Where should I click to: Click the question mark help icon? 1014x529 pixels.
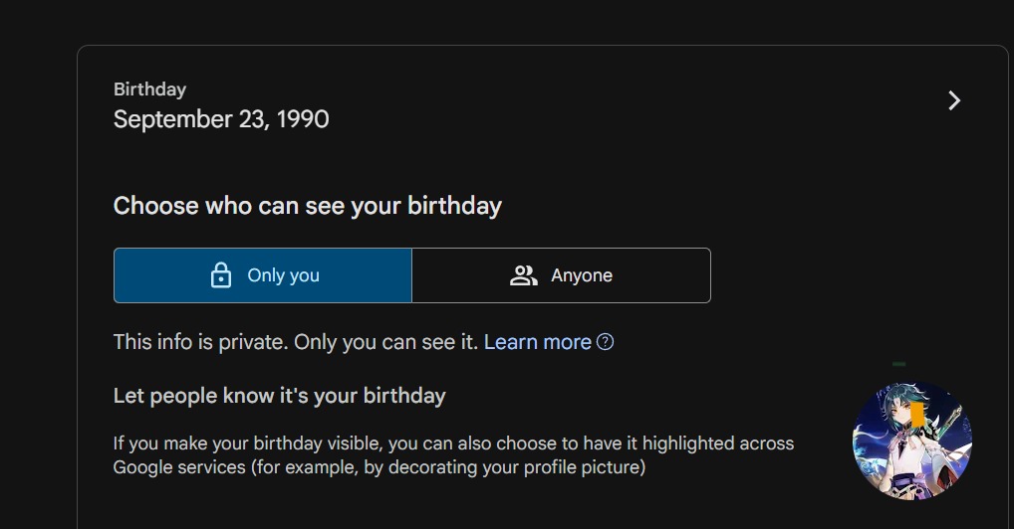tap(606, 342)
